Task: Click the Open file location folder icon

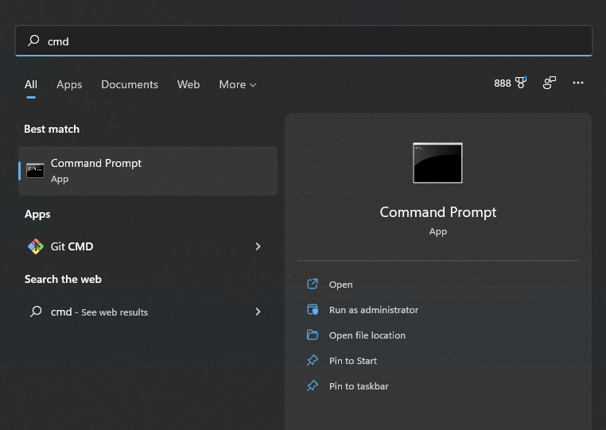Action: [x=313, y=335]
